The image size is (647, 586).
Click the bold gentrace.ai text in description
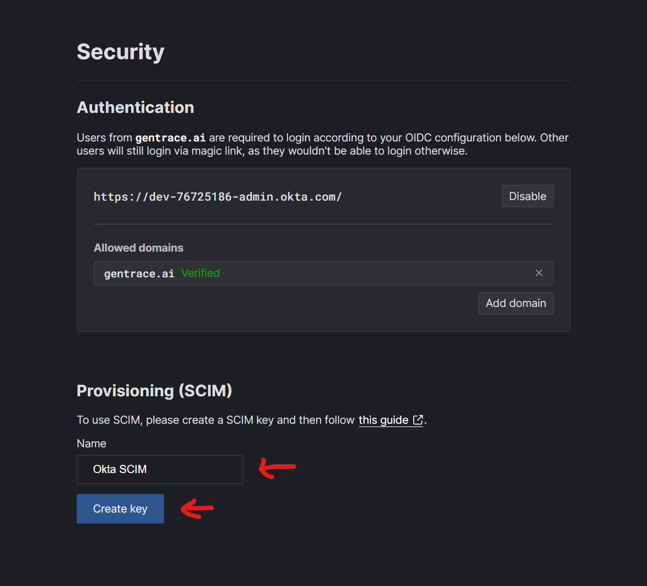[170, 138]
